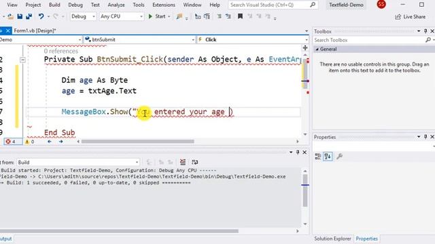Image resolution: width=435 pixels, height=244 pixels.
Task: Click the code editor horizontal scrollbar thumb
Action: pos(137,142)
